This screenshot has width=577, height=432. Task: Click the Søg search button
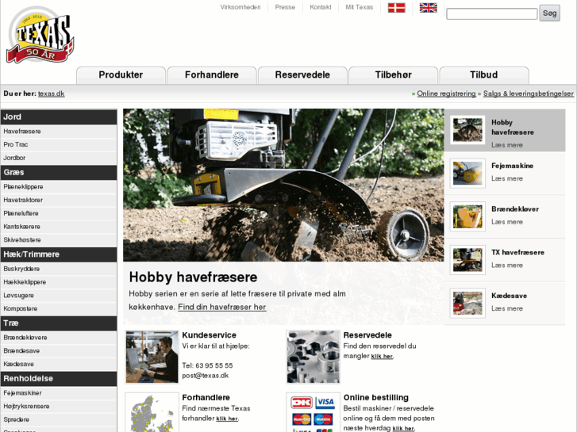click(x=549, y=13)
